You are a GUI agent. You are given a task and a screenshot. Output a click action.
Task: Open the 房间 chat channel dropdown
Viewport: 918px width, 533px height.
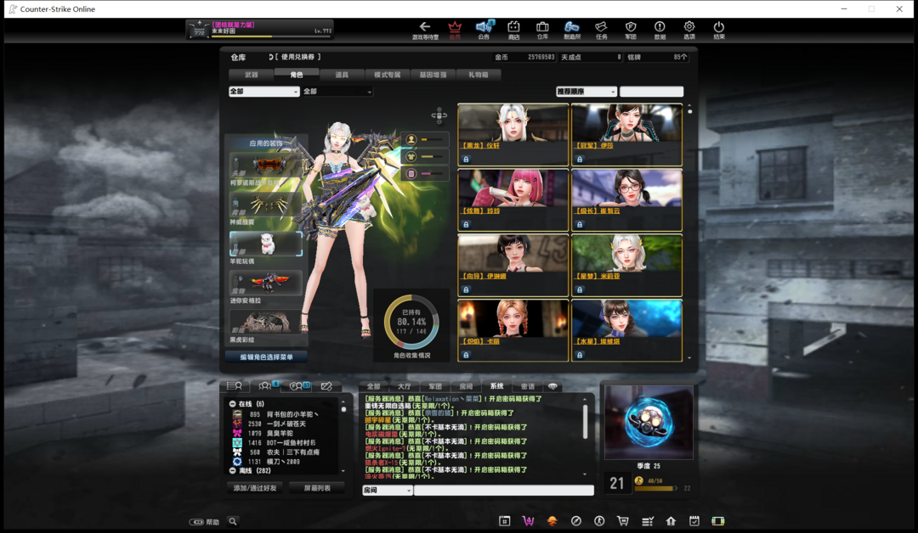pos(388,491)
